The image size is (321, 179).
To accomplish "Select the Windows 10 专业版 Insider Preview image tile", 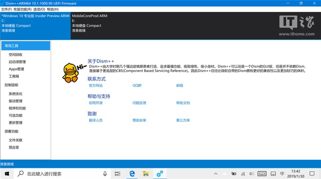I will [x=35, y=25].
